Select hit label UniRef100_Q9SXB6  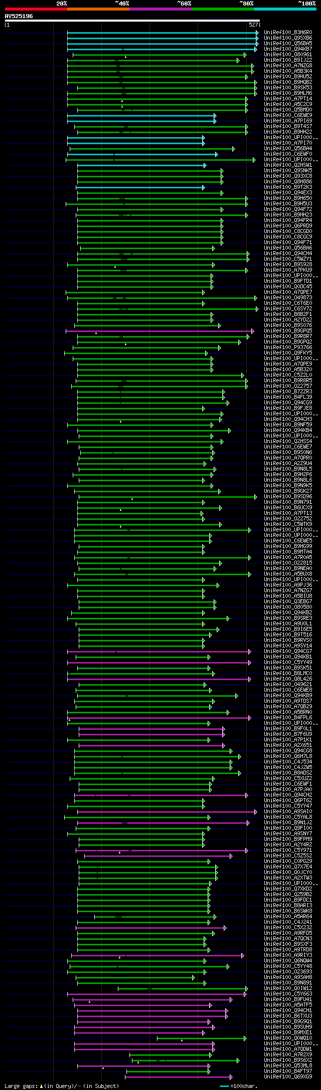pos(288,38)
